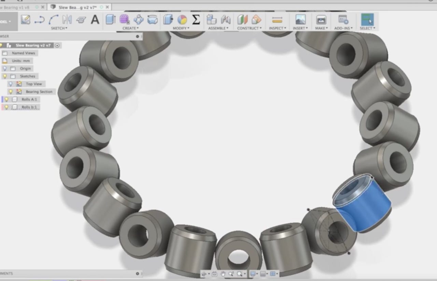Click the Insert image icon

click(300, 20)
